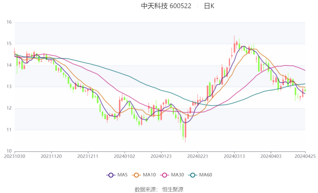Click the y-axis value 16
The width and height of the screenshot is (318, 193).
coord(9,22)
